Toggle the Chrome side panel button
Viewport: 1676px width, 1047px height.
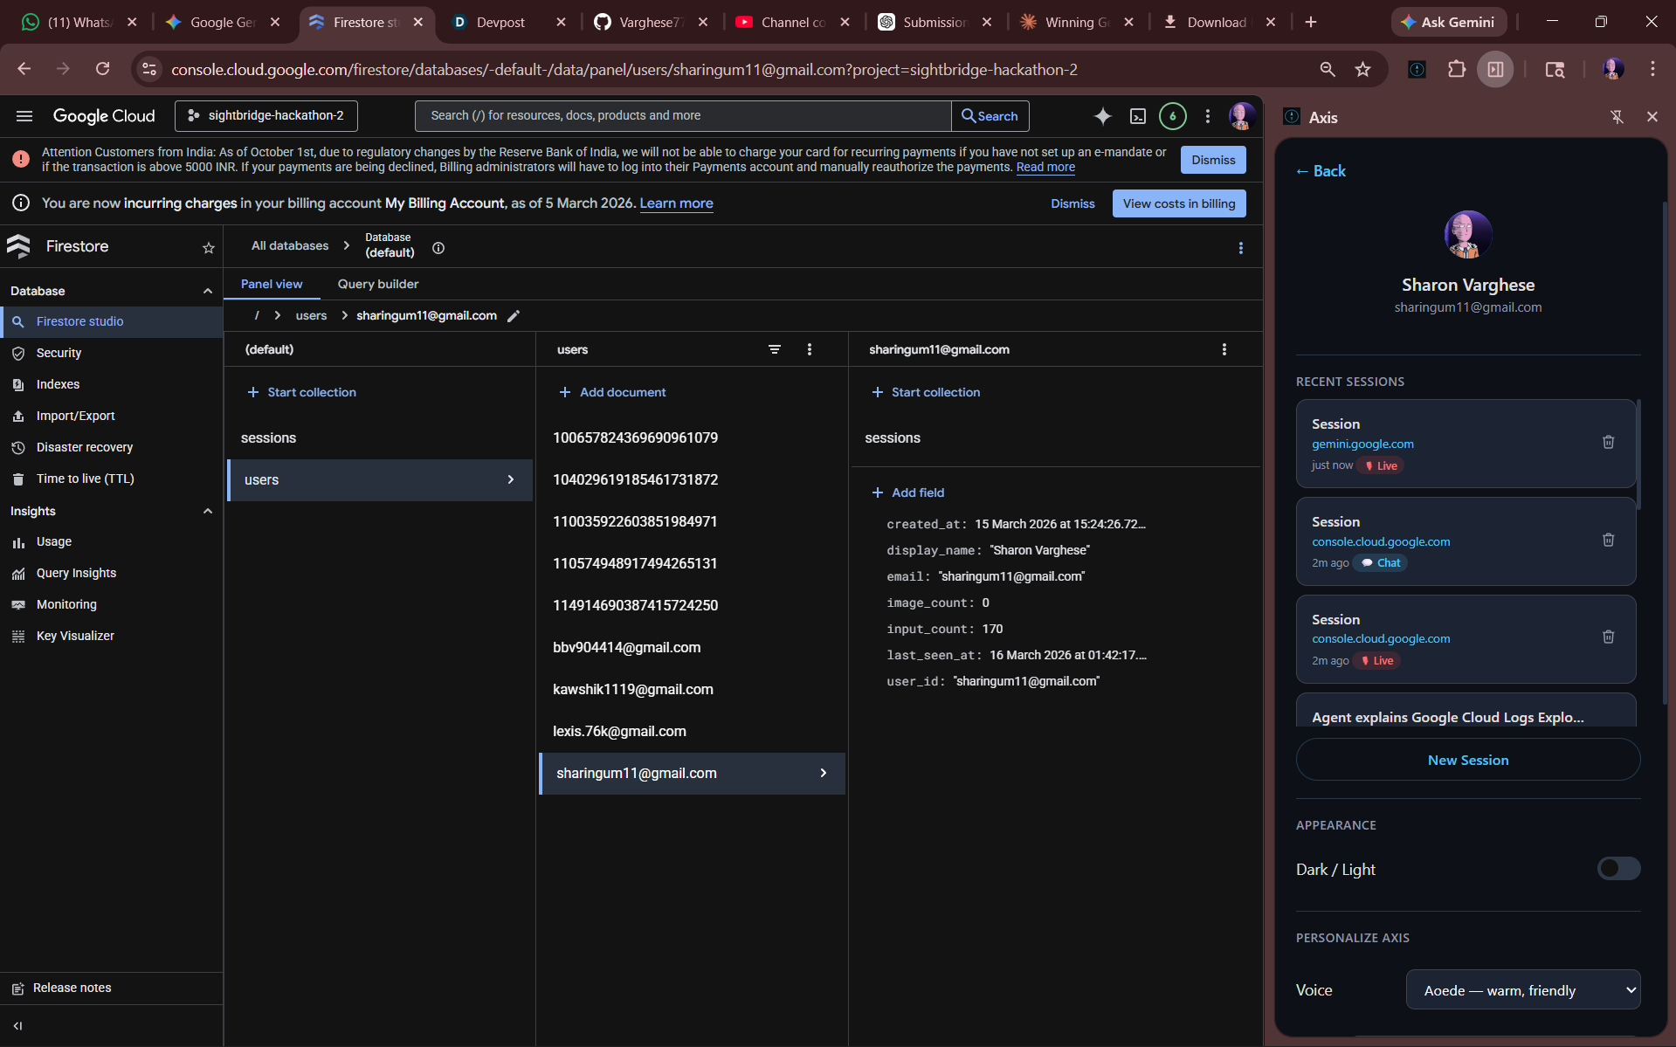point(1495,69)
